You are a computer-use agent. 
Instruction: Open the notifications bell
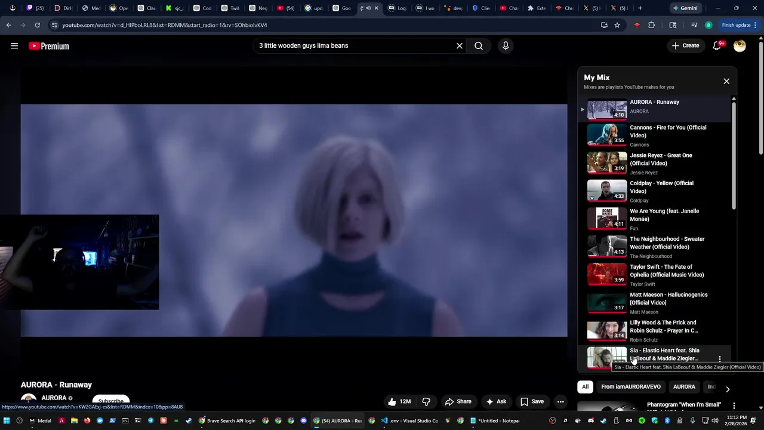[x=718, y=45]
